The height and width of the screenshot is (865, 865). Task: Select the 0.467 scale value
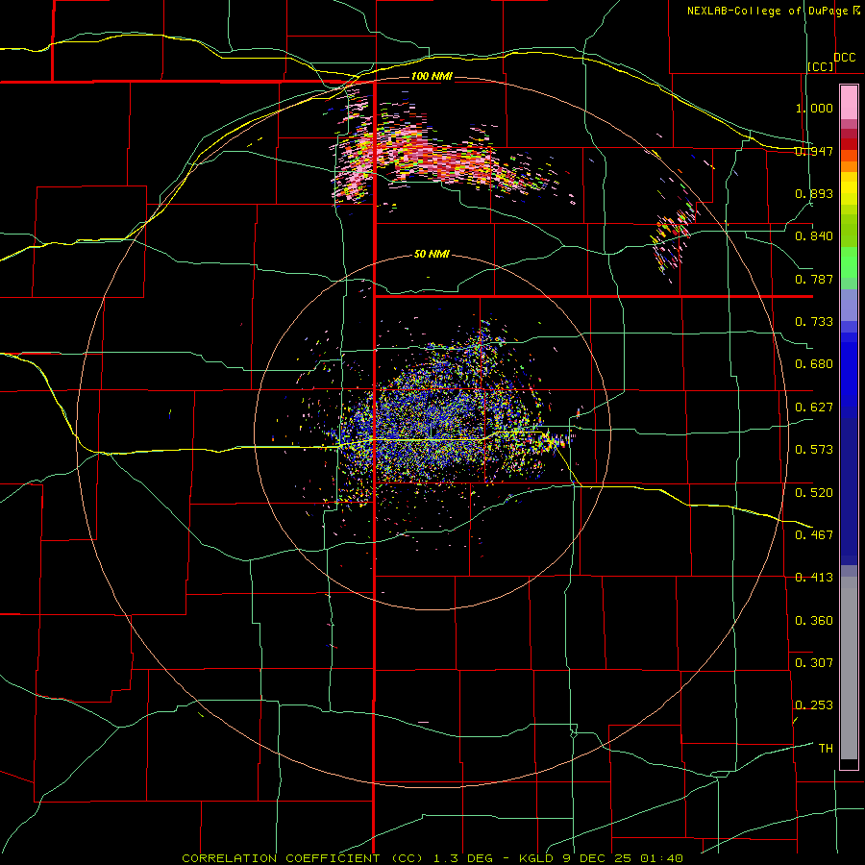coord(814,534)
